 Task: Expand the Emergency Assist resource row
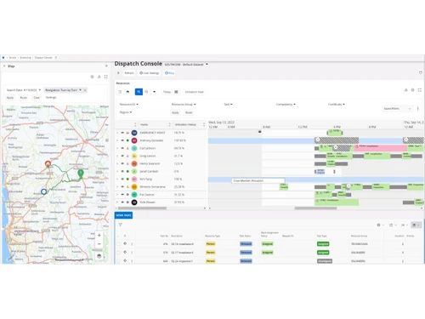[117, 133]
